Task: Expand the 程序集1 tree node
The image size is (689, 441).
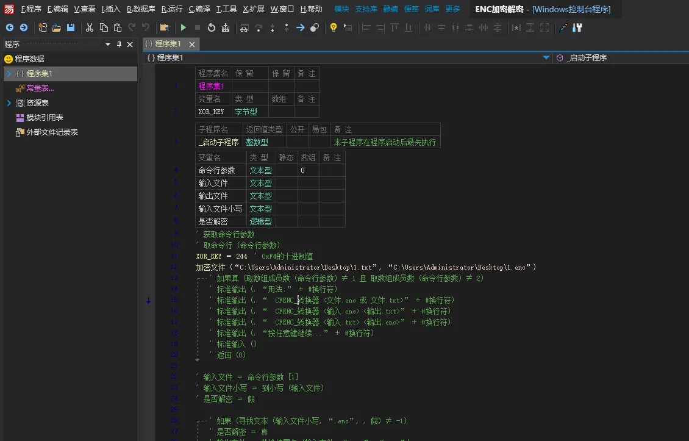Action: pyautogui.click(x=9, y=74)
